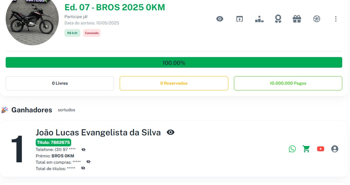Click the 100.00% progress bar
Screen dimensions: 350x185
tap(174, 63)
